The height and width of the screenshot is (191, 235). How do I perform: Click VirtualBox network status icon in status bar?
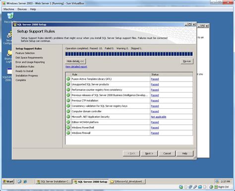[x=190, y=187]
